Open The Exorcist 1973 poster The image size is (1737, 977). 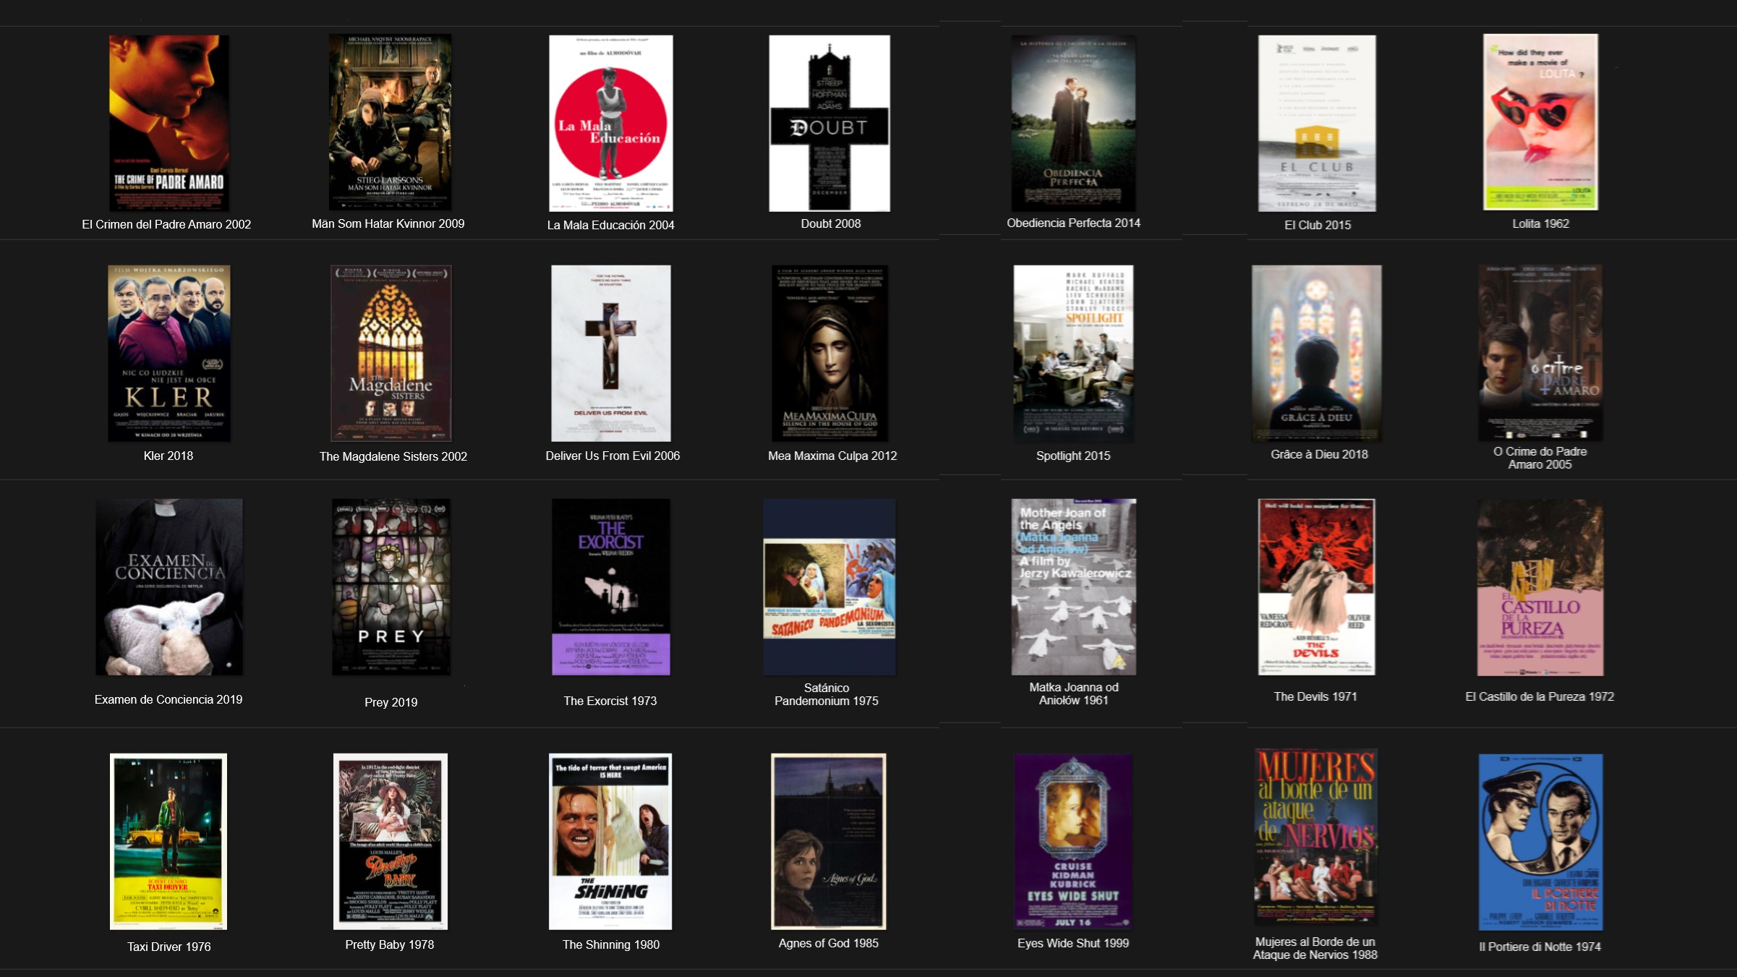click(611, 586)
